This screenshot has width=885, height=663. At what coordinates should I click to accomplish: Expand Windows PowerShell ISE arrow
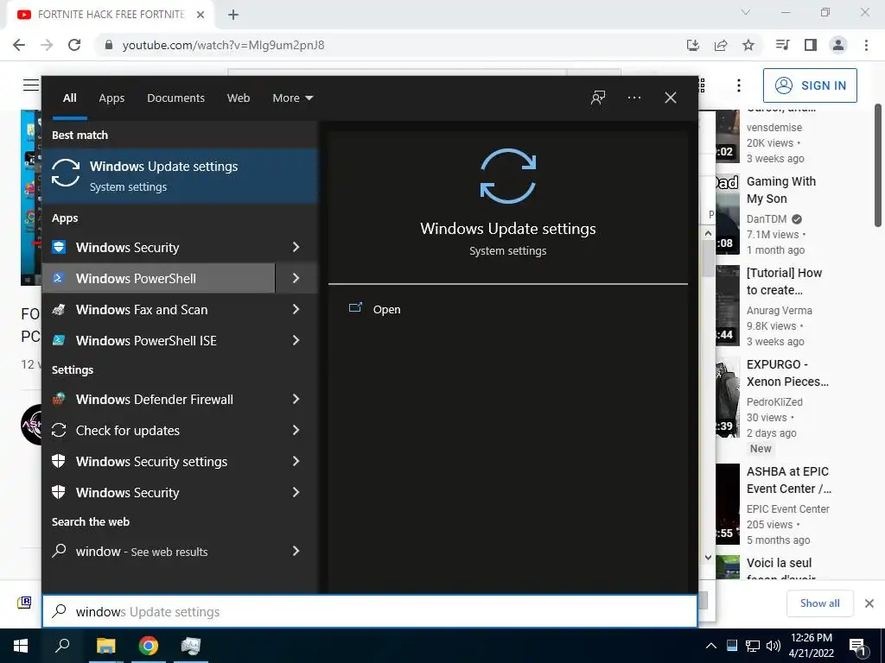[x=296, y=340]
